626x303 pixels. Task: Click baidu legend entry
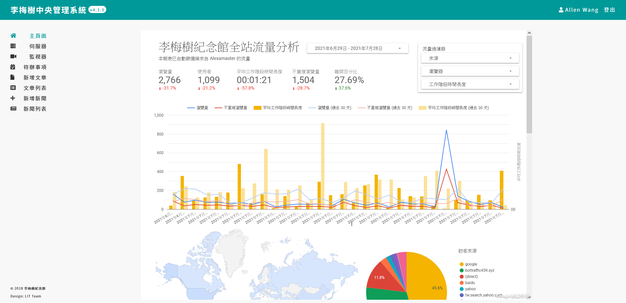[x=467, y=283]
